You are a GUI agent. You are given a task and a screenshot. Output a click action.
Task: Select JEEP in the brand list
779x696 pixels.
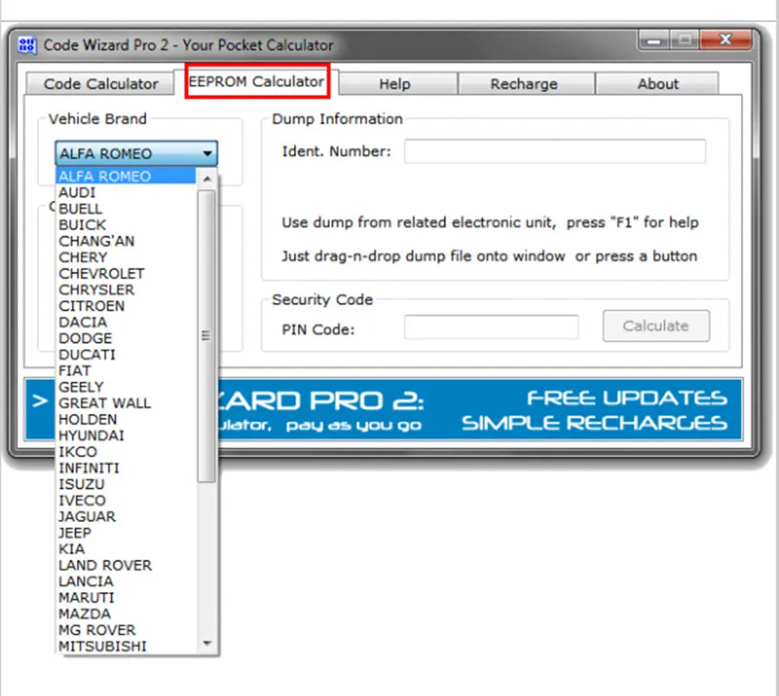[126, 533]
